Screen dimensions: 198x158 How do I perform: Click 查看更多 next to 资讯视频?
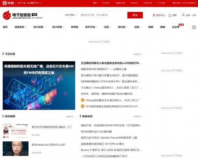click(70, 117)
